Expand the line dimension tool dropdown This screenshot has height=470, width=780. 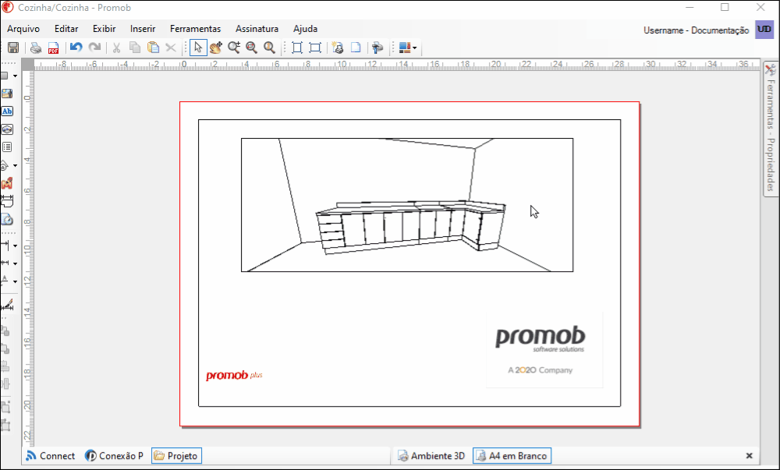point(15,246)
